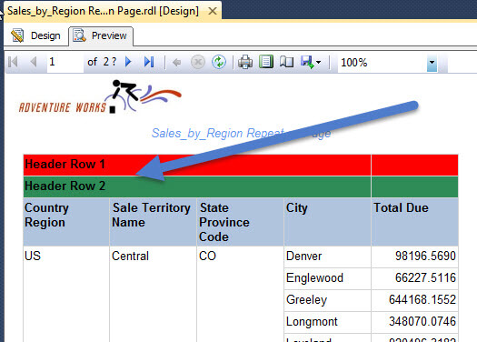Click the 100% zoom value field

[x=383, y=63]
